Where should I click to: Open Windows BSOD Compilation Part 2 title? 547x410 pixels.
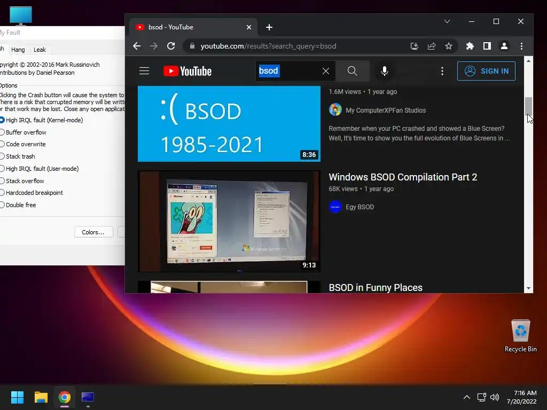click(403, 177)
